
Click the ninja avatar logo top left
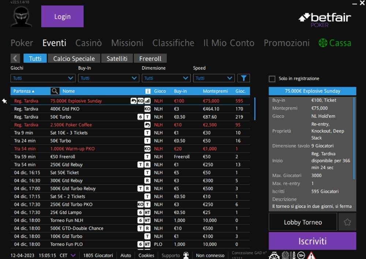coord(20,16)
